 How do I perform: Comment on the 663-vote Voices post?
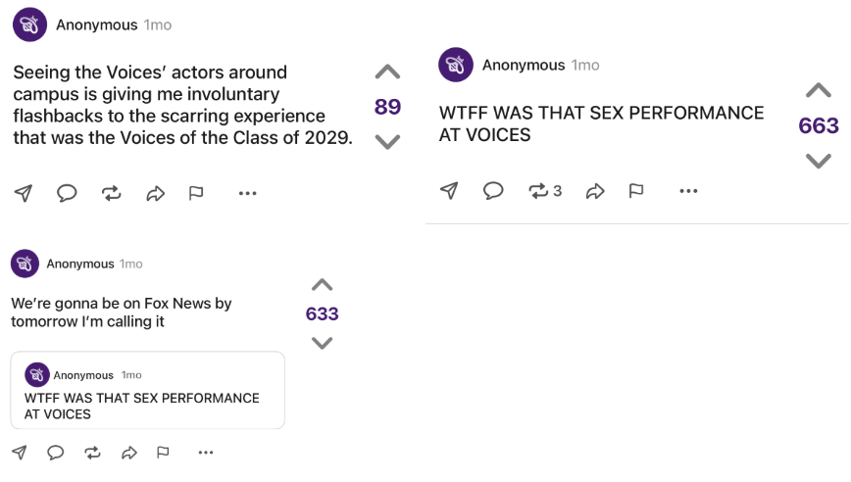click(x=493, y=190)
